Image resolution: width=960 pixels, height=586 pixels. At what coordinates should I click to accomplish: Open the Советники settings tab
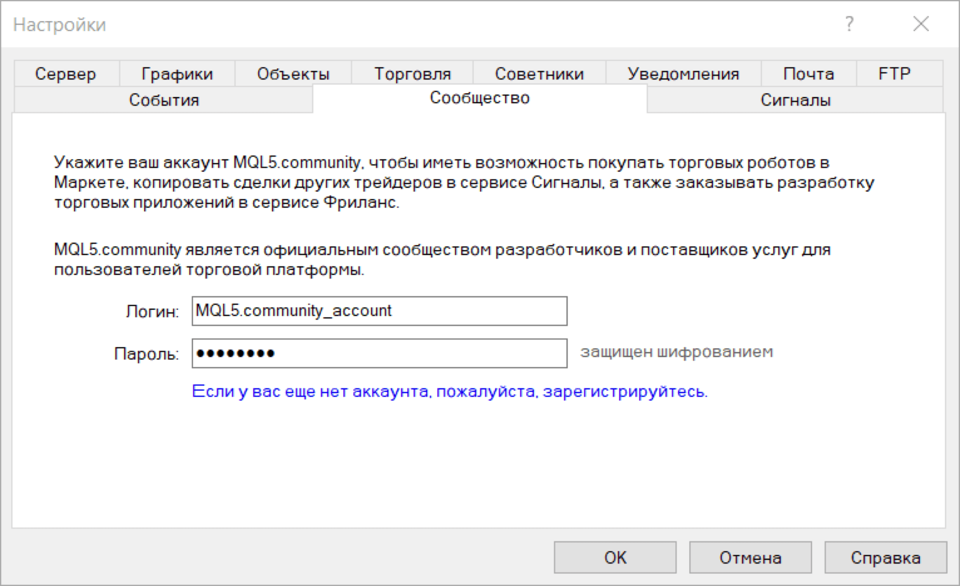coord(539,74)
